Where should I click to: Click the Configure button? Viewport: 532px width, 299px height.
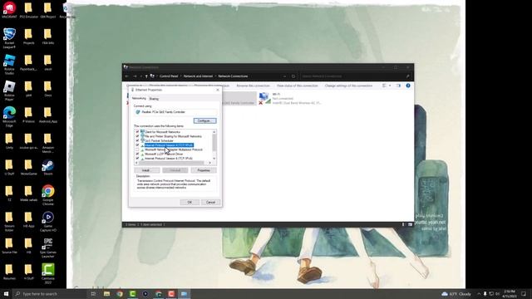coord(204,120)
